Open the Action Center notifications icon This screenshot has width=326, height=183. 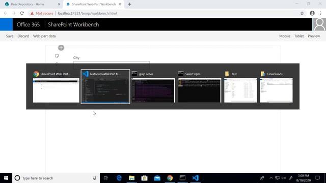317,178
